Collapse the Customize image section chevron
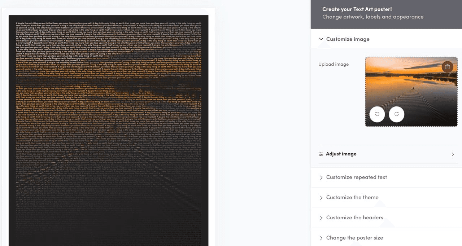This screenshot has width=462, height=246. pos(321,39)
